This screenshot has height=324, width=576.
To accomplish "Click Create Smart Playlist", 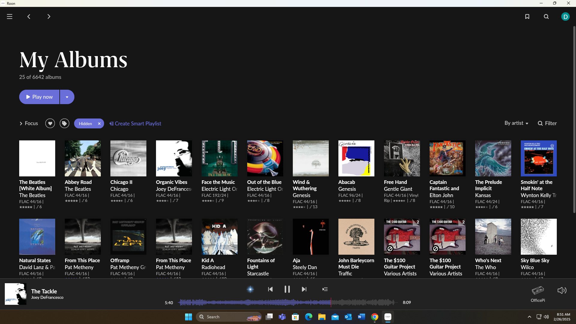I will 135,124.
